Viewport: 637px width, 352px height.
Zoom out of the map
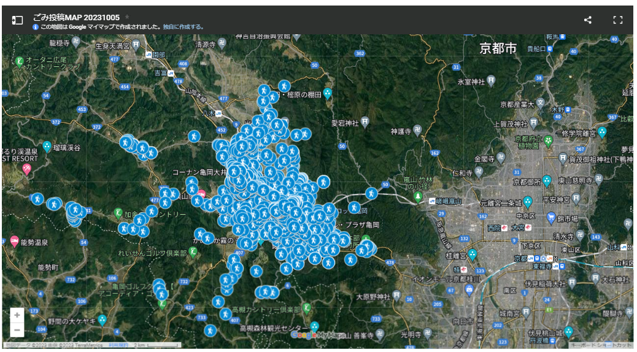click(17, 330)
